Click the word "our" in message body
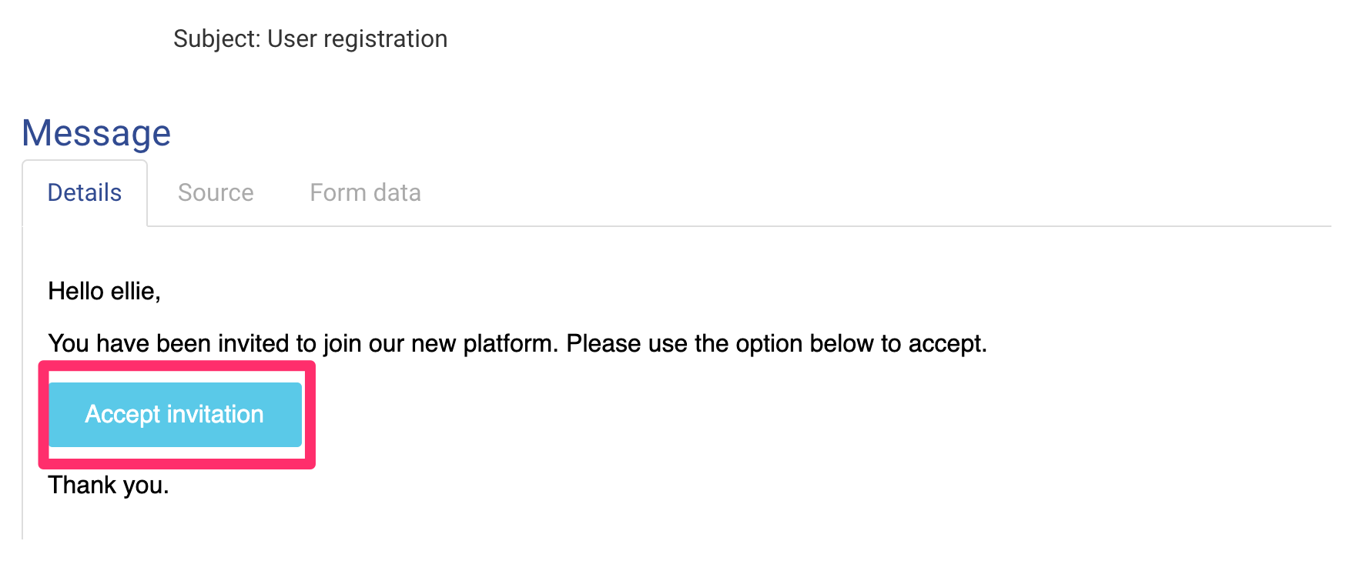This screenshot has height=571, width=1363. coord(387,343)
